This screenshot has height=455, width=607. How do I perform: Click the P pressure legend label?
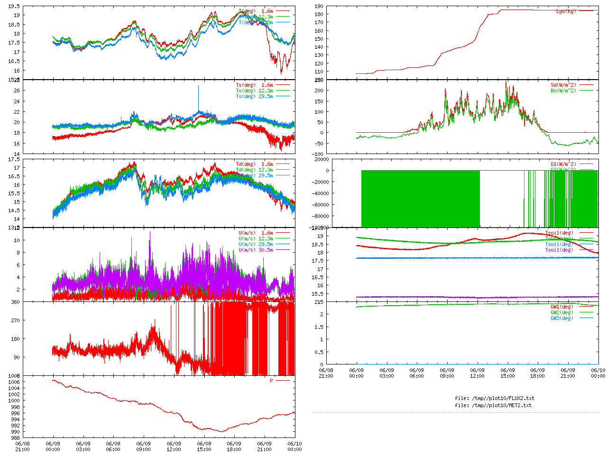(x=271, y=381)
